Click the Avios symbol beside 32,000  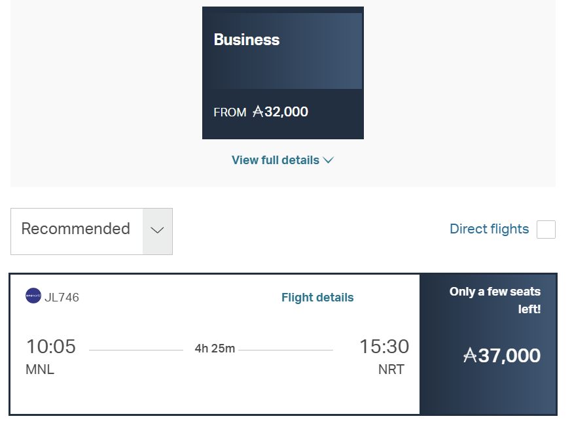[258, 112]
